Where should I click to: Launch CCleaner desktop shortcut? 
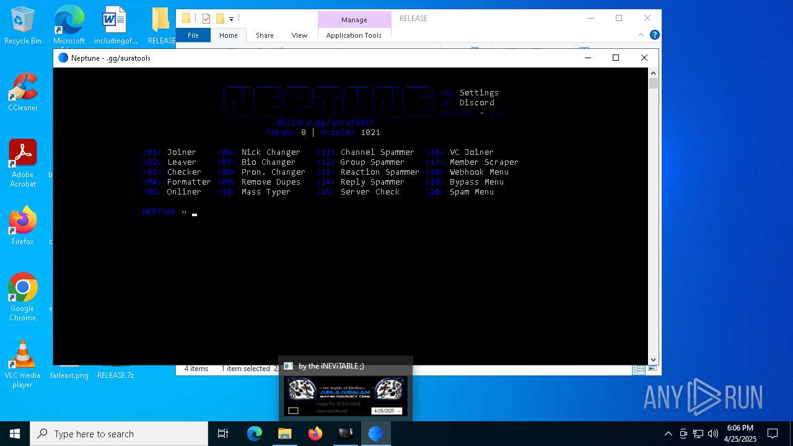click(23, 92)
